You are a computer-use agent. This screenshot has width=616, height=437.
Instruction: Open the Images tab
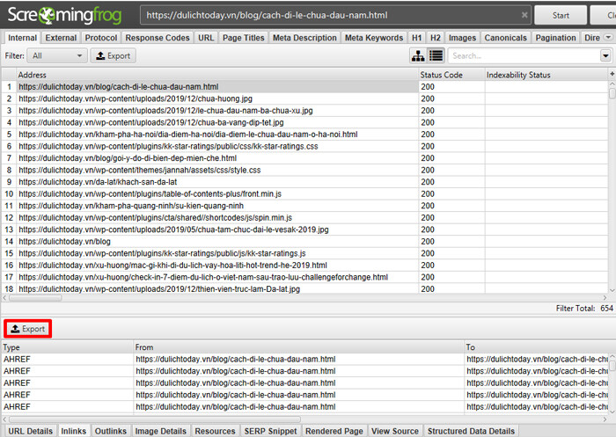(462, 38)
